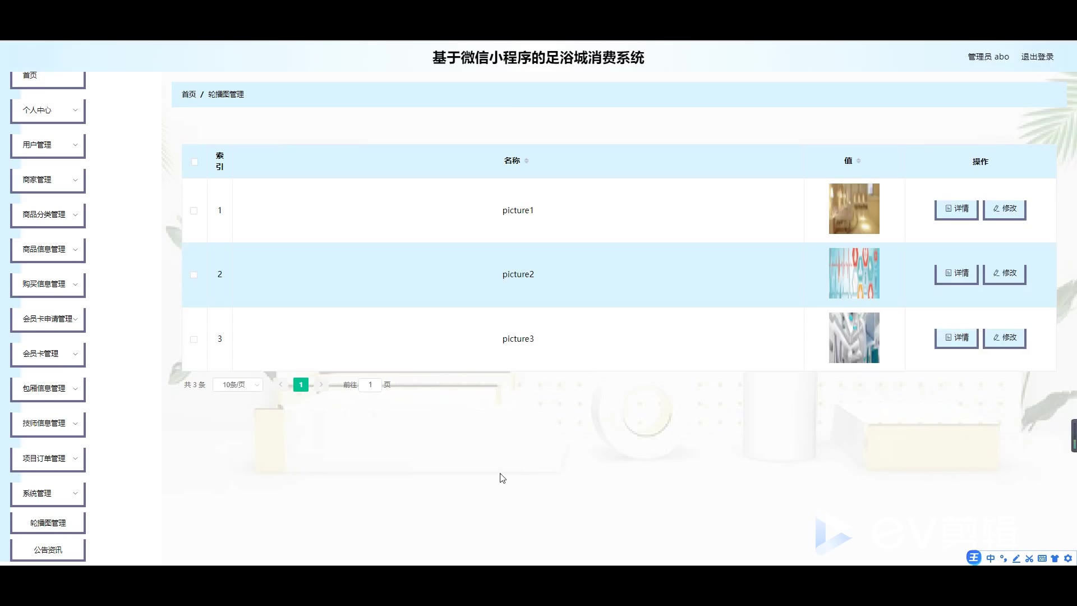Open the IME soft keyboard icon
This screenshot has width=1077, height=606.
coord(1042,558)
